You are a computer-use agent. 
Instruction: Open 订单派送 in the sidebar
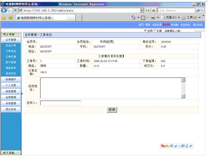click(11, 51)
